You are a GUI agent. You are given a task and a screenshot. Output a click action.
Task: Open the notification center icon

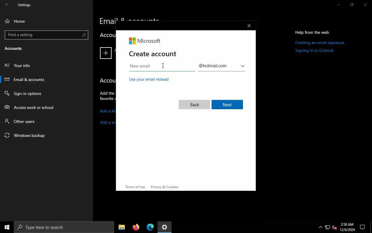(362, 227)
